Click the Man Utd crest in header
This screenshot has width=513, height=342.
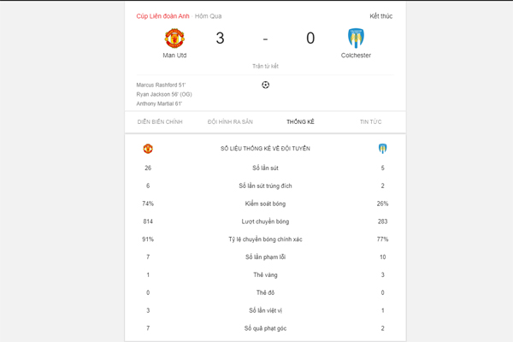click(174, 38)
